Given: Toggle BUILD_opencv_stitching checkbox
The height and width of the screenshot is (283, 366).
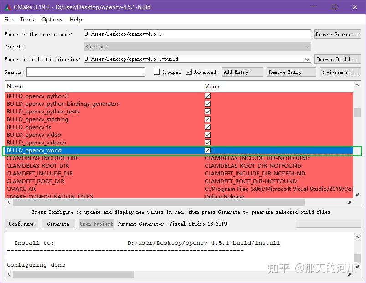Looking at the screenshot, I should [207, 119].
